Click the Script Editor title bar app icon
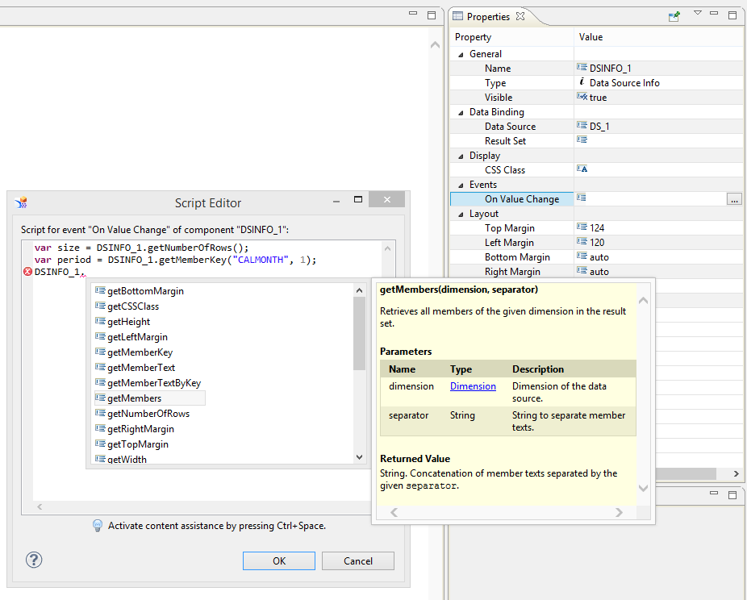This screenshot has width=747, height=600. (x=22, y=202)
